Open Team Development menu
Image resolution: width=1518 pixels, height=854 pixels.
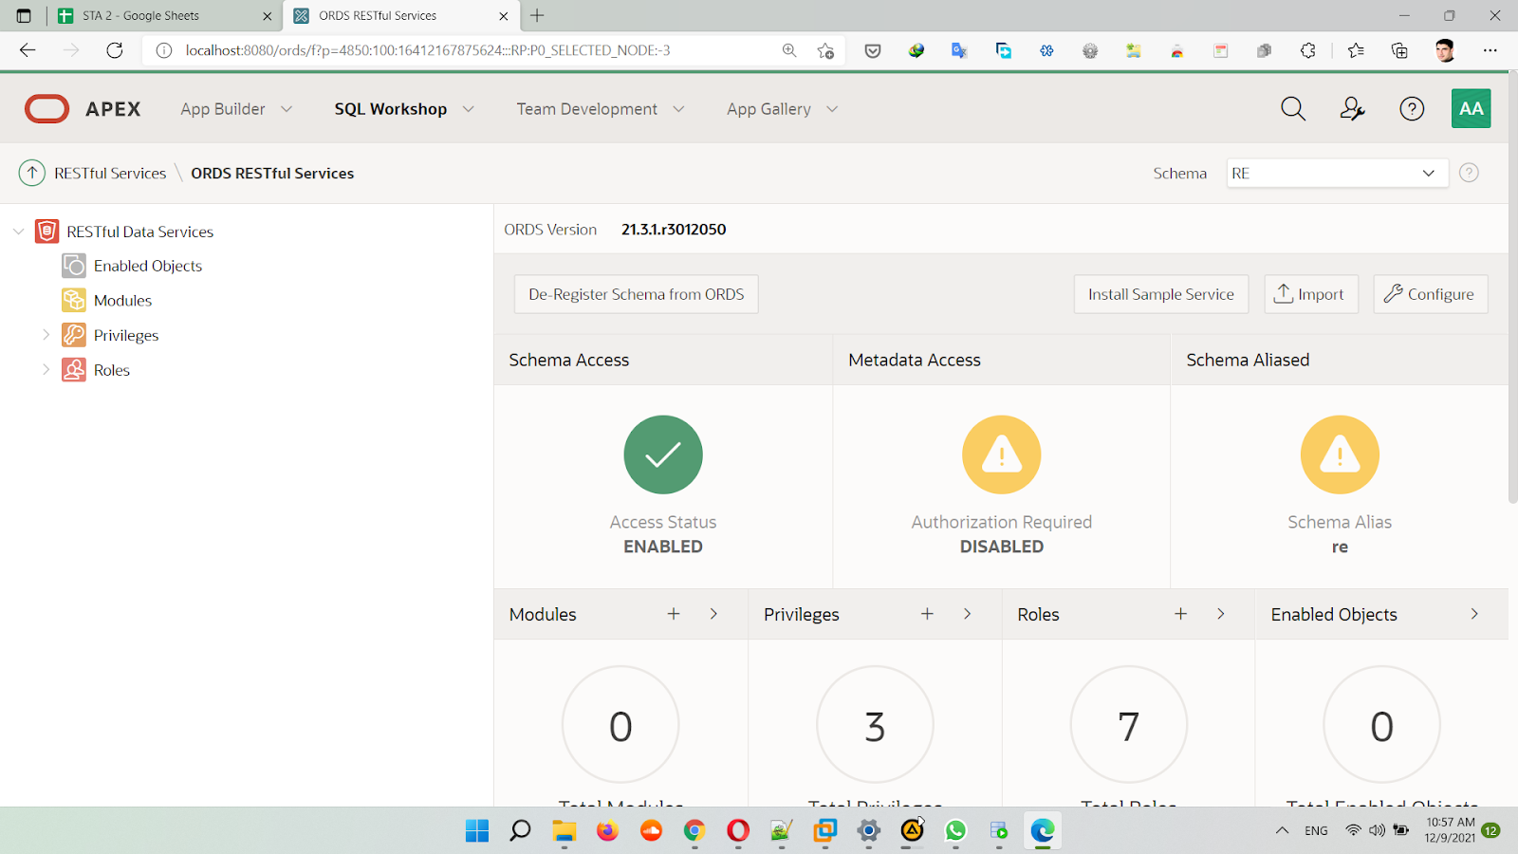point(601,109)
